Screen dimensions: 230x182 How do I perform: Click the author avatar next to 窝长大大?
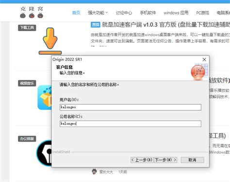click(x=94, y=171)
